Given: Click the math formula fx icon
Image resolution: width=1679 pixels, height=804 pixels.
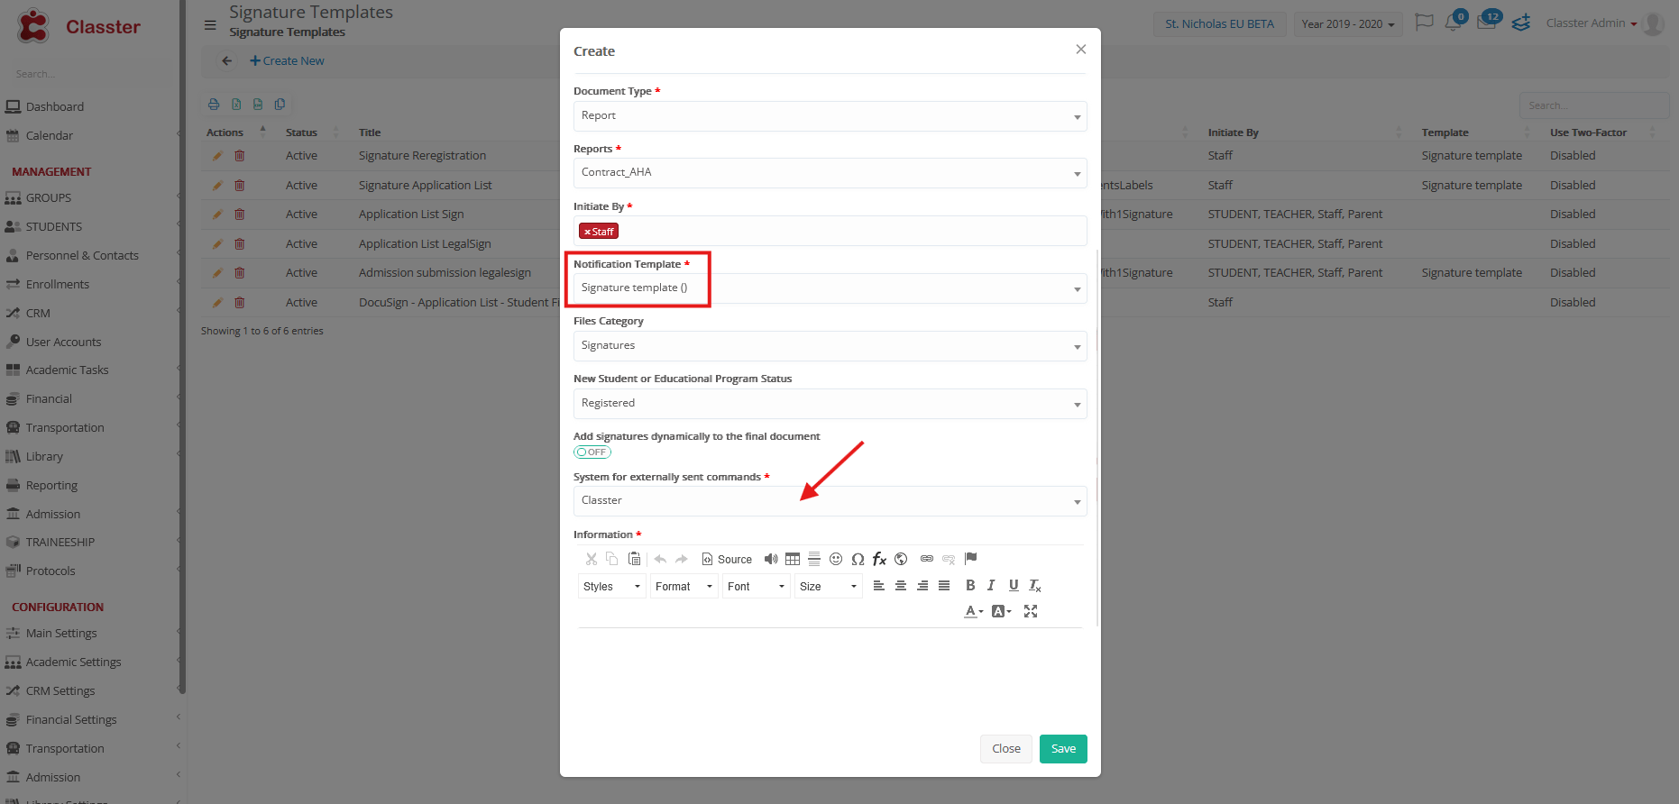Looking at the screenshot, I should tap(879, 559).
